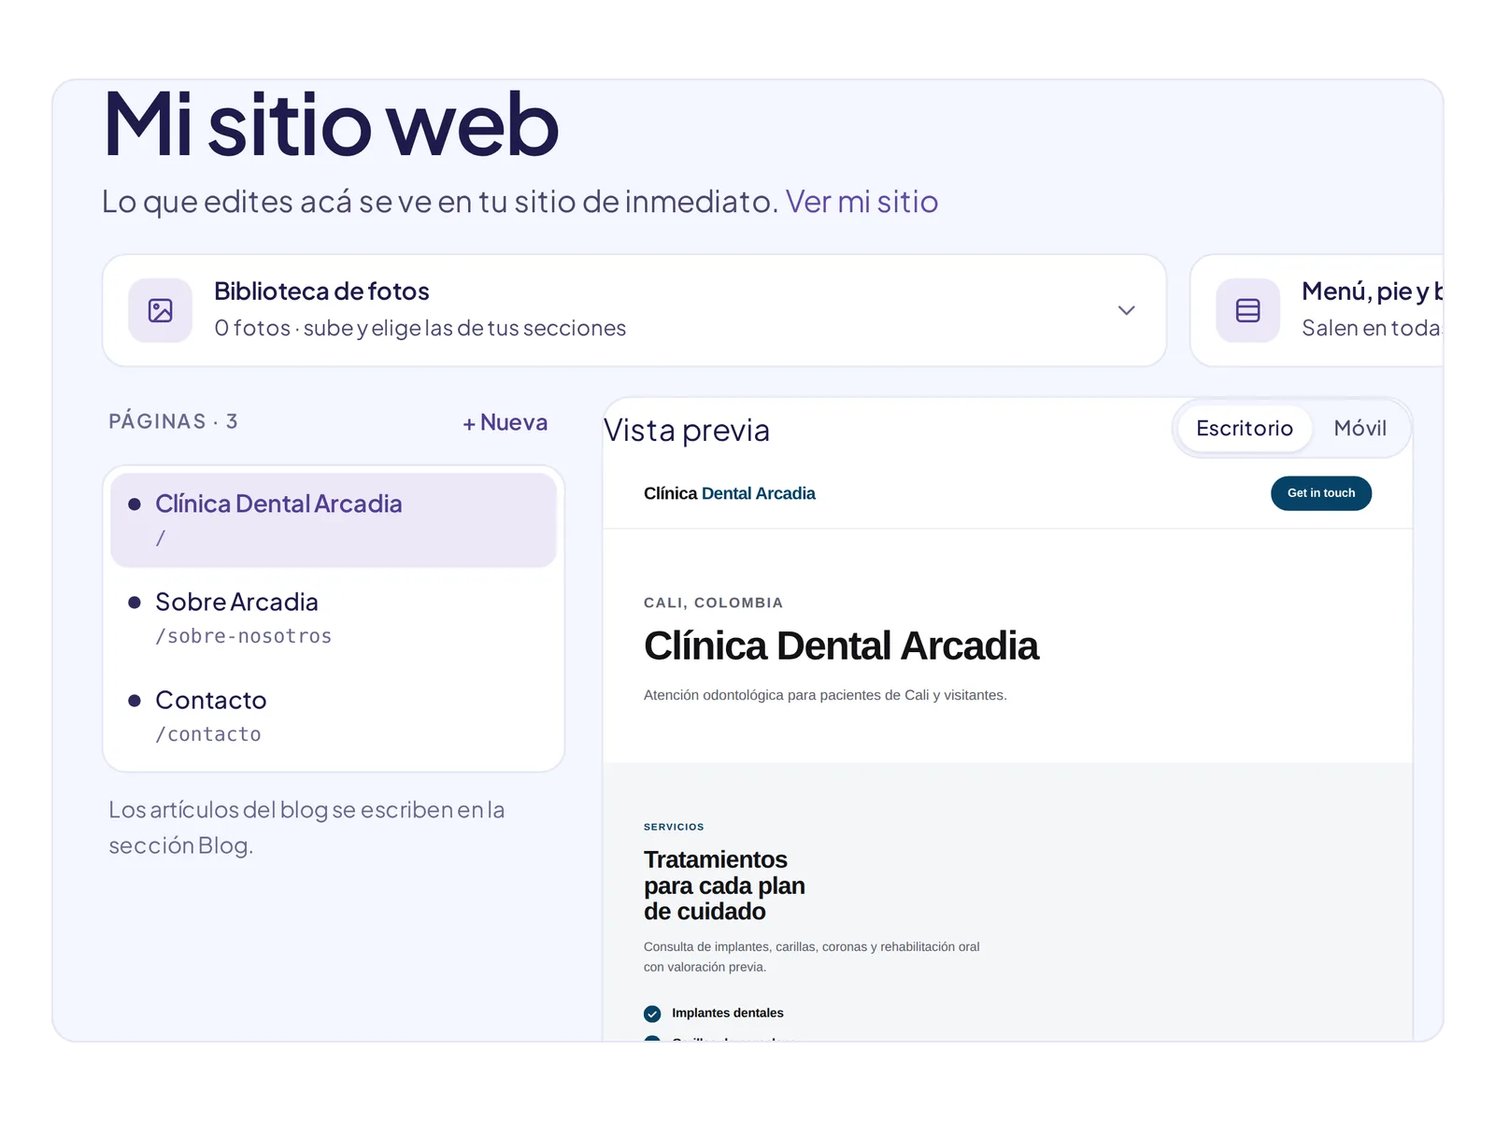The height and width of the screenshot is (1121, 1495).
Task: Switch preview to Escritorio
Action: tap(1245, 429)
